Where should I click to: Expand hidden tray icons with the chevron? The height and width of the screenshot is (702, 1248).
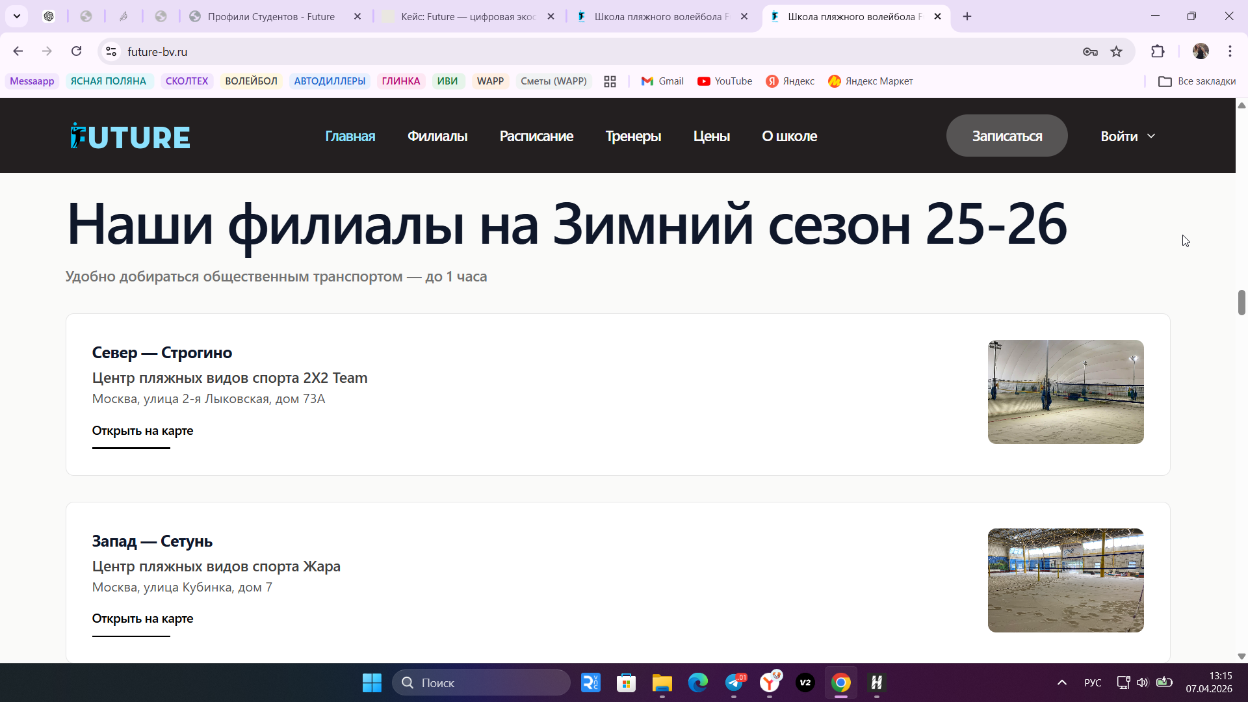[x=1062, y=682]
